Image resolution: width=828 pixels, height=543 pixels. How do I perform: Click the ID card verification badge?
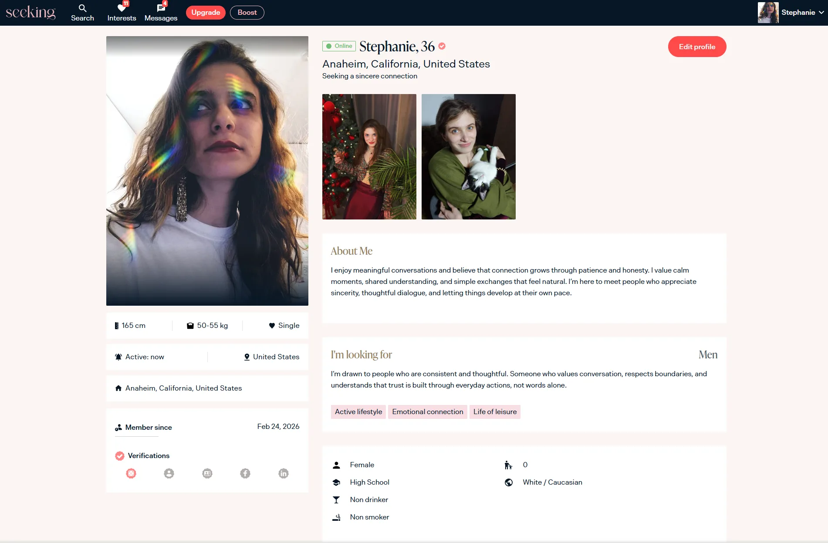[x=207, y=473]
